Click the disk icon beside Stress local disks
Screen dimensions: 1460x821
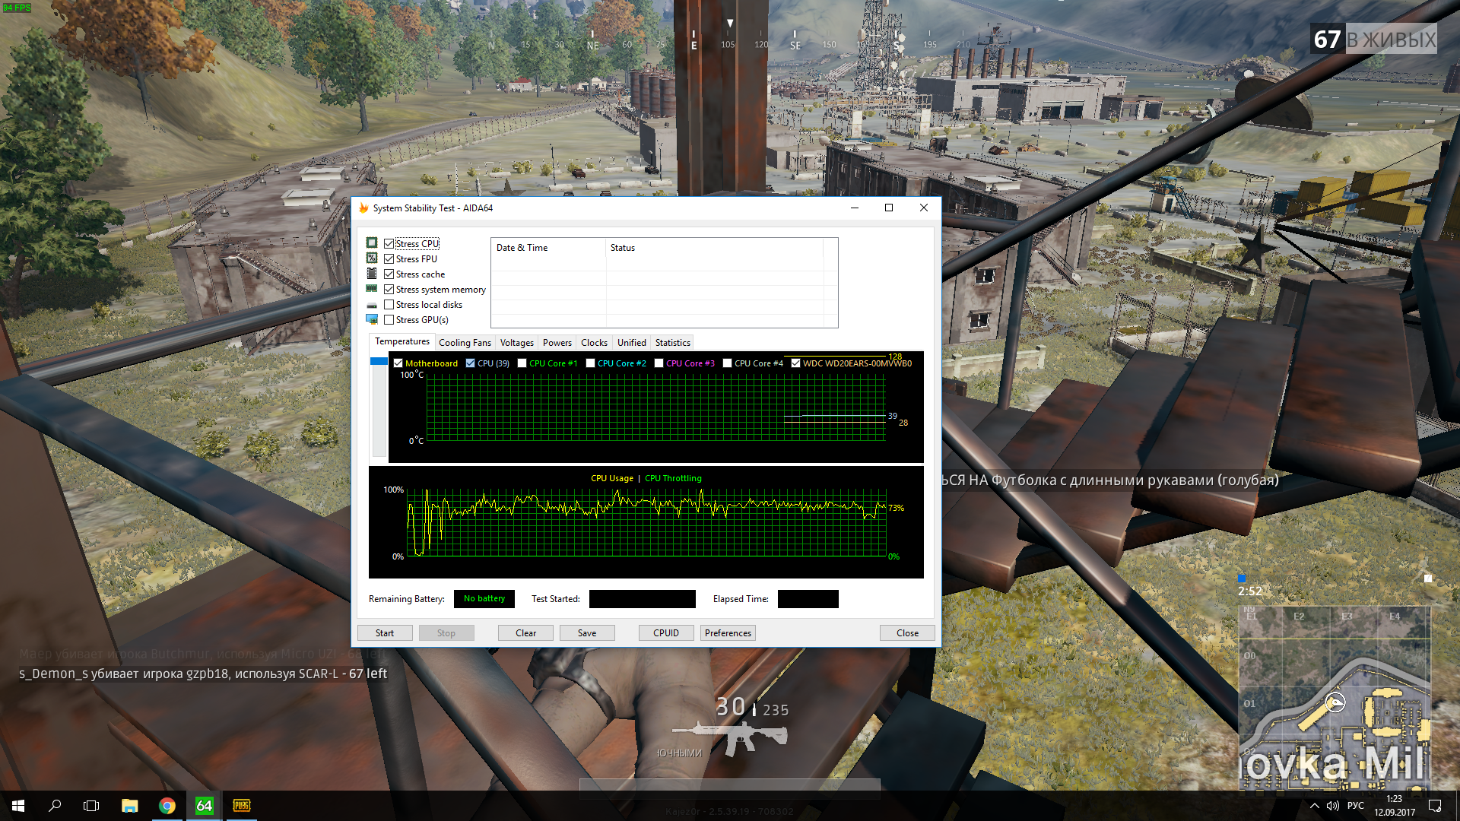[x=372, y=305]
